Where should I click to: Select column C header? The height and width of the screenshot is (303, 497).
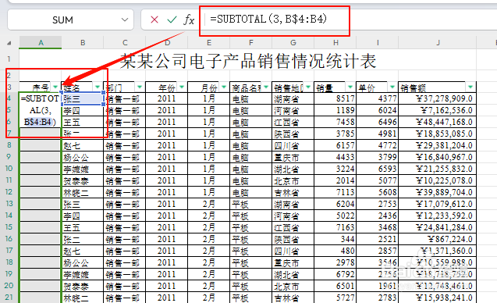pyautogui.click(x=125, y=42)
